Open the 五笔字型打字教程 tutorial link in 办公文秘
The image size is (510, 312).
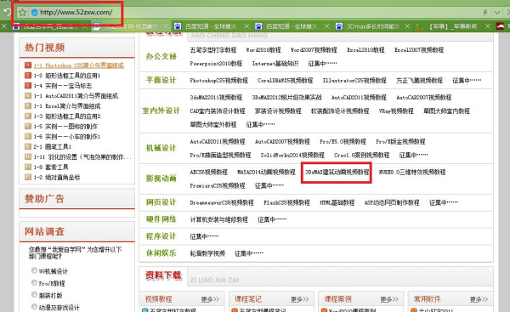[213, 50]
